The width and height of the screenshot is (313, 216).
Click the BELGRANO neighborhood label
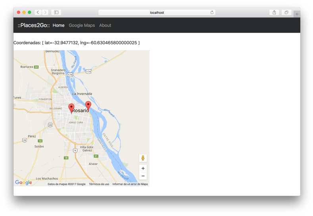(x=56, y=109)
